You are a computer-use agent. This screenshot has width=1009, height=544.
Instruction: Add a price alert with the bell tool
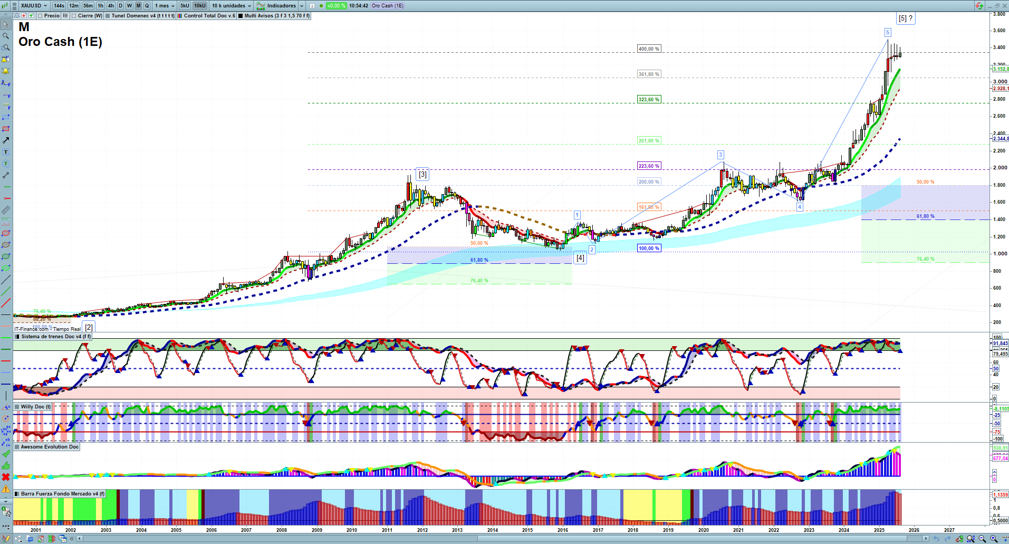click(6, 71)
